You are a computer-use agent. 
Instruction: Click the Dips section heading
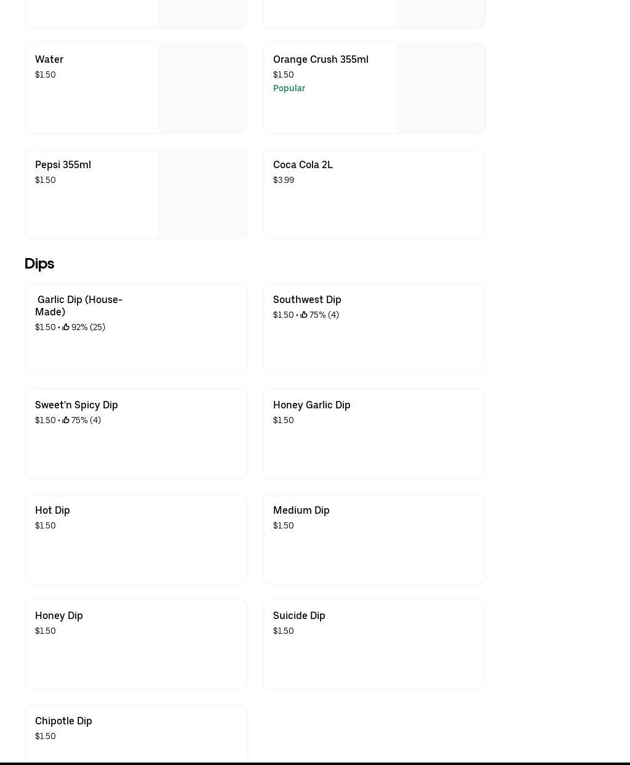tap(39, 264)
